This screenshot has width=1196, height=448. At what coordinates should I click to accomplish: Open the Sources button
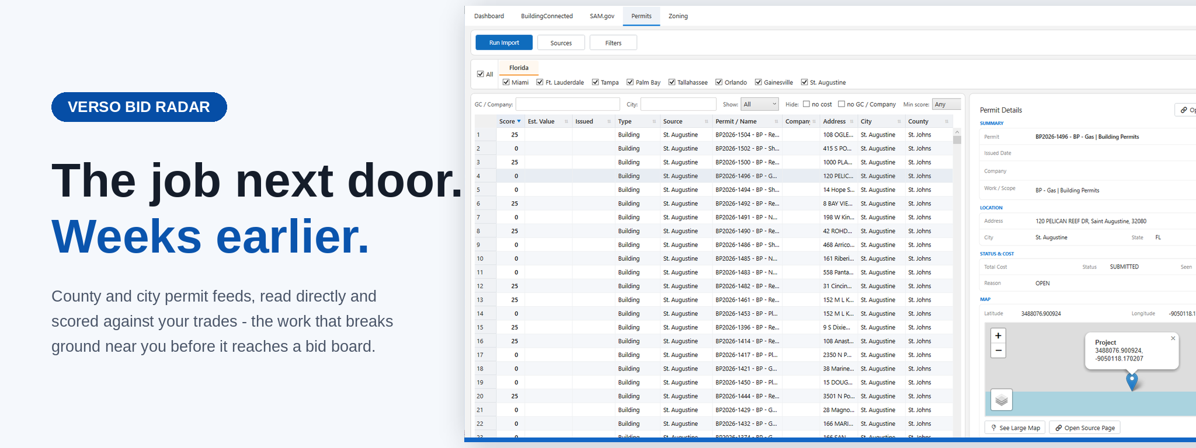pos(561,43)
